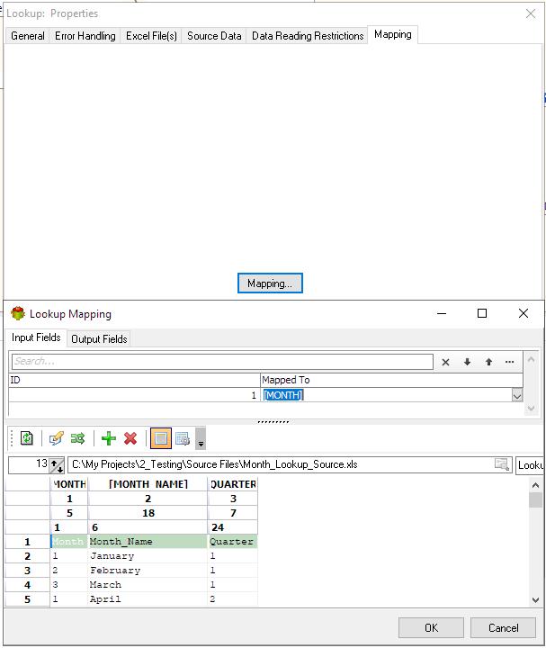Switch to the Error Handling tab
Screen dimensions: 546x648
tap(85, 36)
